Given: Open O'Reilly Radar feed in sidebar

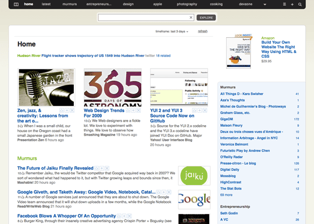Looking at the screenshot, I should [x=231, y=157].
